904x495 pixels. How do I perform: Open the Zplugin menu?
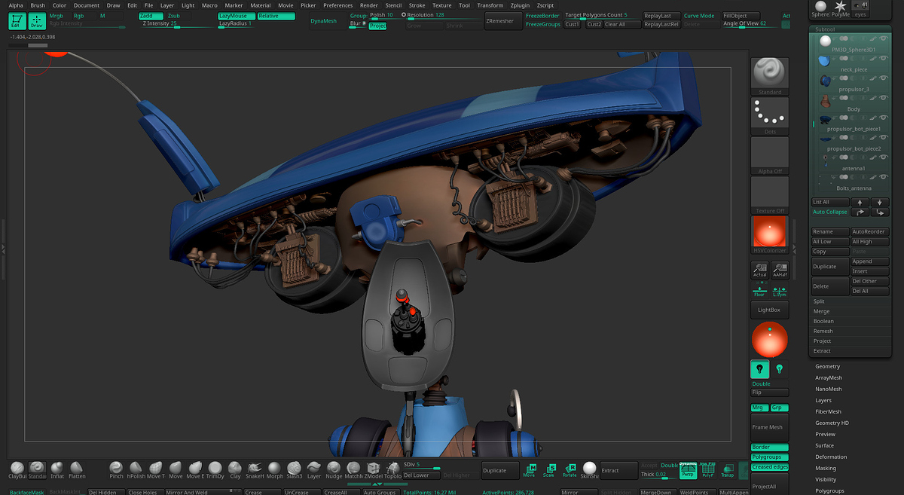520,5
